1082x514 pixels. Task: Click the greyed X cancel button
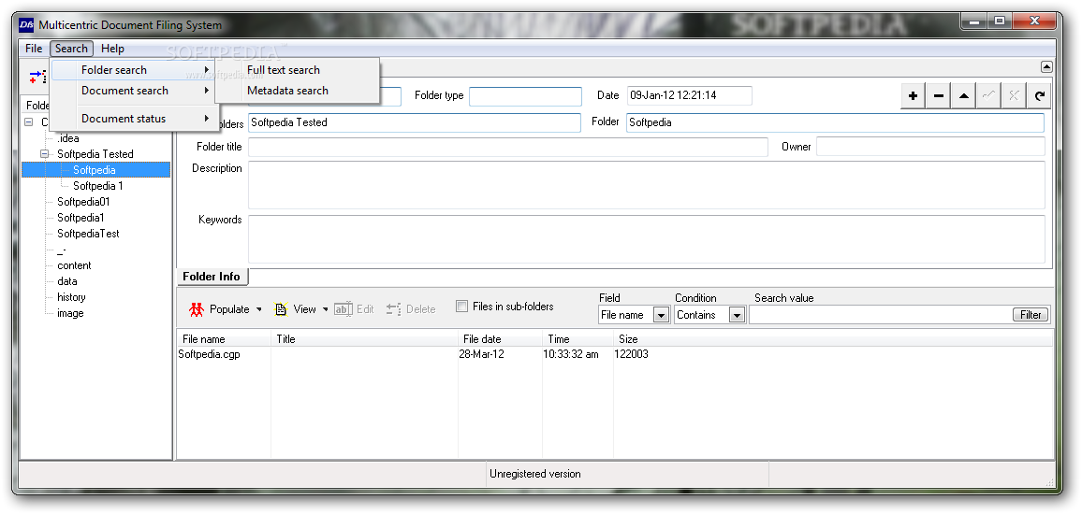click(1013, 96)
